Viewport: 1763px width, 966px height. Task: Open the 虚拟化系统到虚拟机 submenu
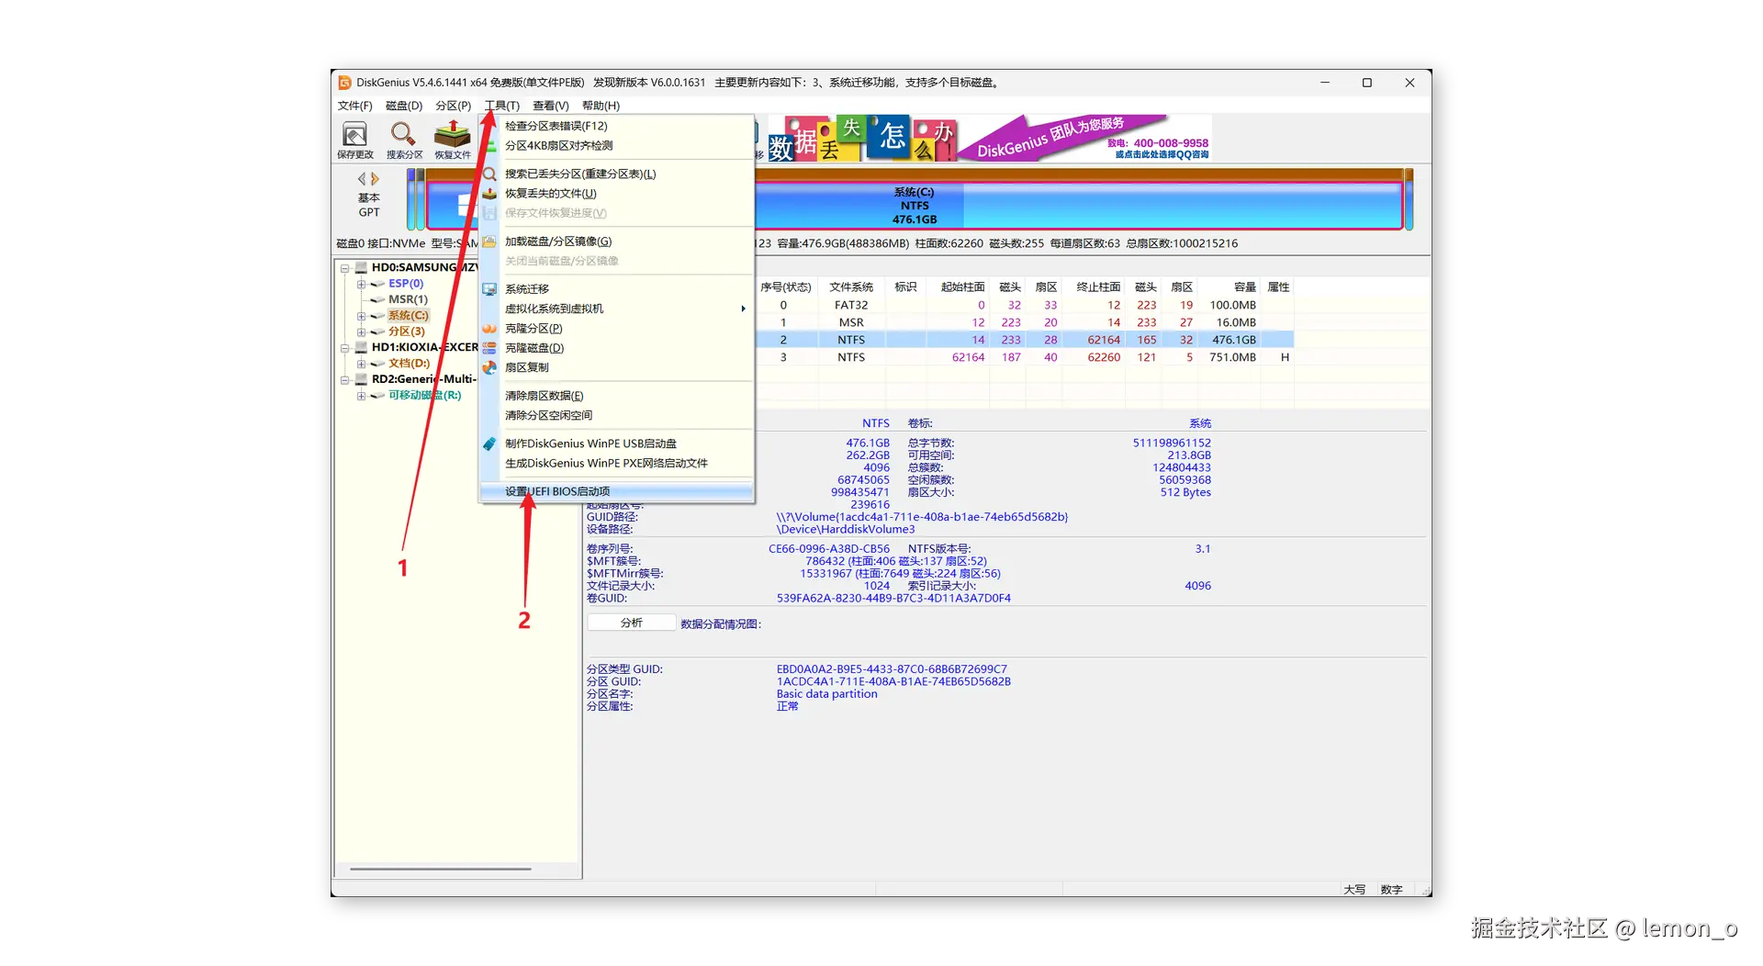(616, 309)
